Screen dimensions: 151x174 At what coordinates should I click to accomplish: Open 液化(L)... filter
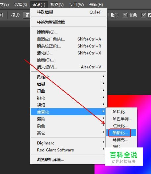coord(68,53)
